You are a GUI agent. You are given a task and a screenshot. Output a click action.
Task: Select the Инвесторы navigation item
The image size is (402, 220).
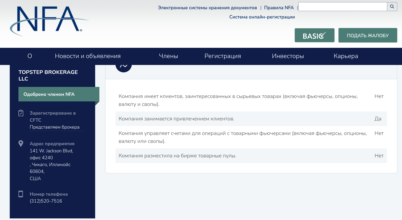pos(288,56)
